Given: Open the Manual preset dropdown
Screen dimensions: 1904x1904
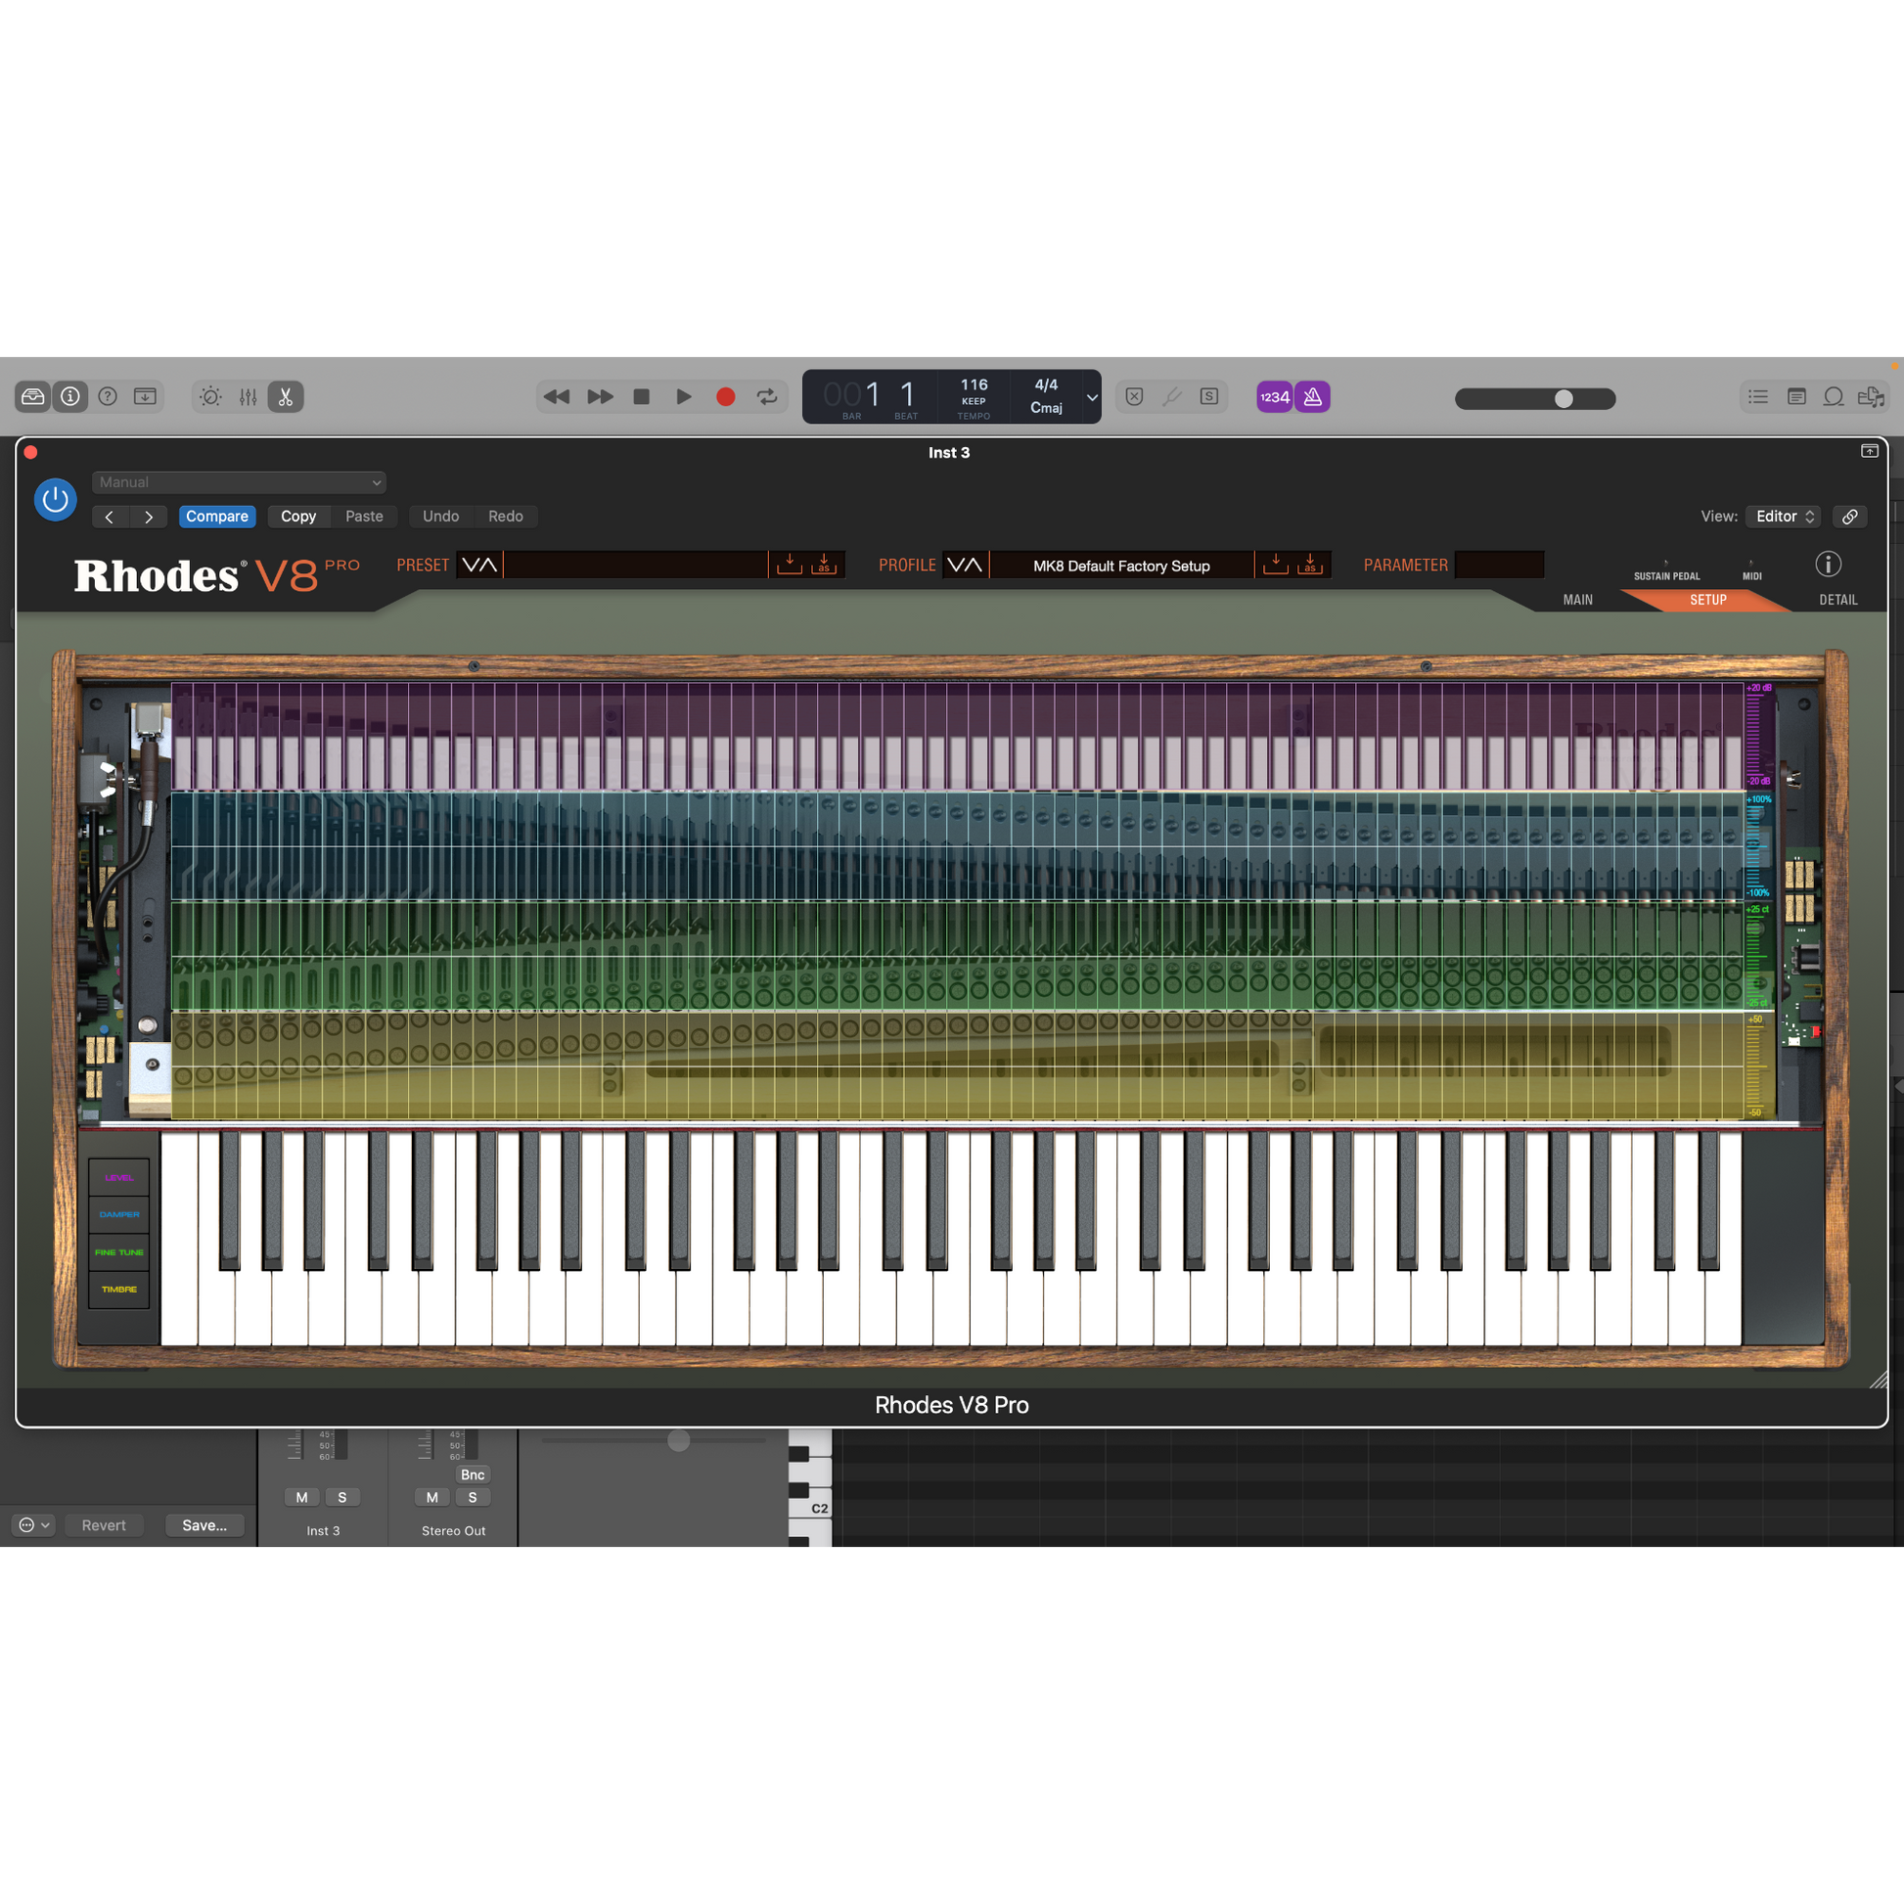Looking at the screenshot, I should coord(239,482).
